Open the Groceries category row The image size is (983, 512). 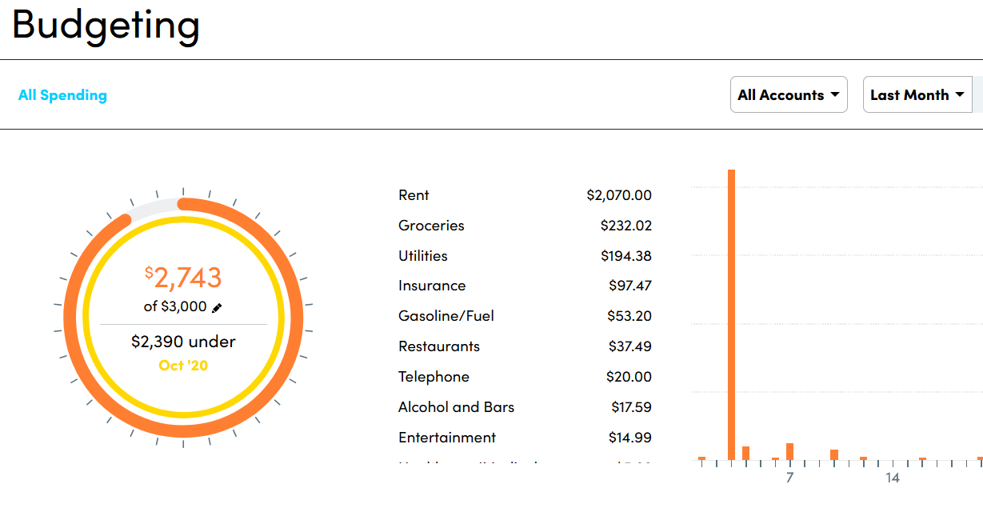(x=525, y=226)
